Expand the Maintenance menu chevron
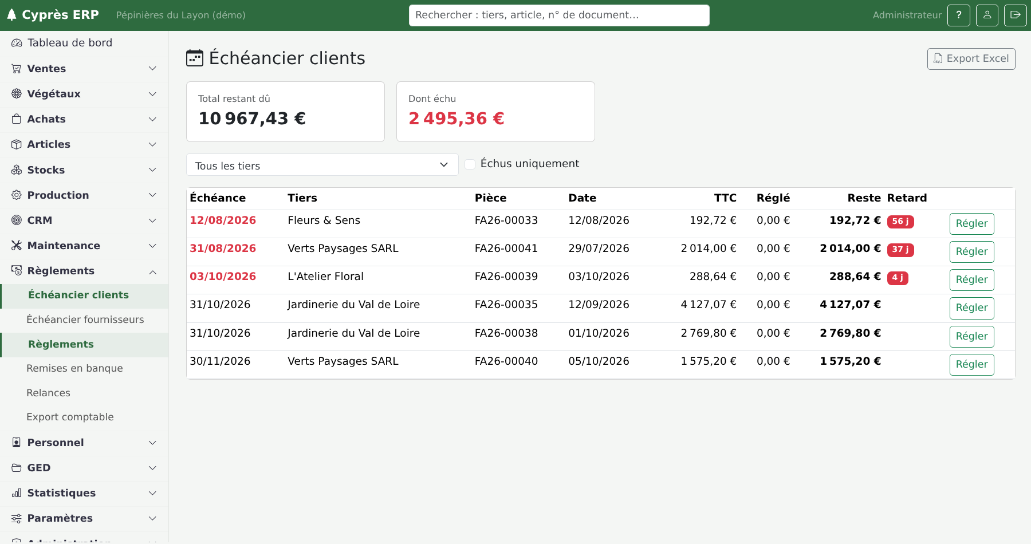1031x544 pixels. 152,246
